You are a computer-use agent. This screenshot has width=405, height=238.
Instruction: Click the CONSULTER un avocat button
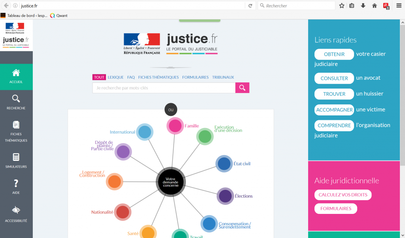334,78
